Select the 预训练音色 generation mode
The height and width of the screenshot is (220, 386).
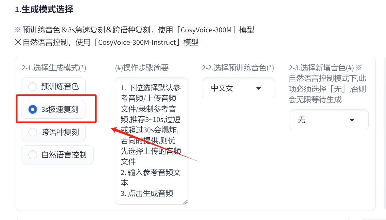click(53, 86)
